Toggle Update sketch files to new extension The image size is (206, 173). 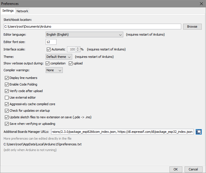pyautogui.click(x=7, y=117)
